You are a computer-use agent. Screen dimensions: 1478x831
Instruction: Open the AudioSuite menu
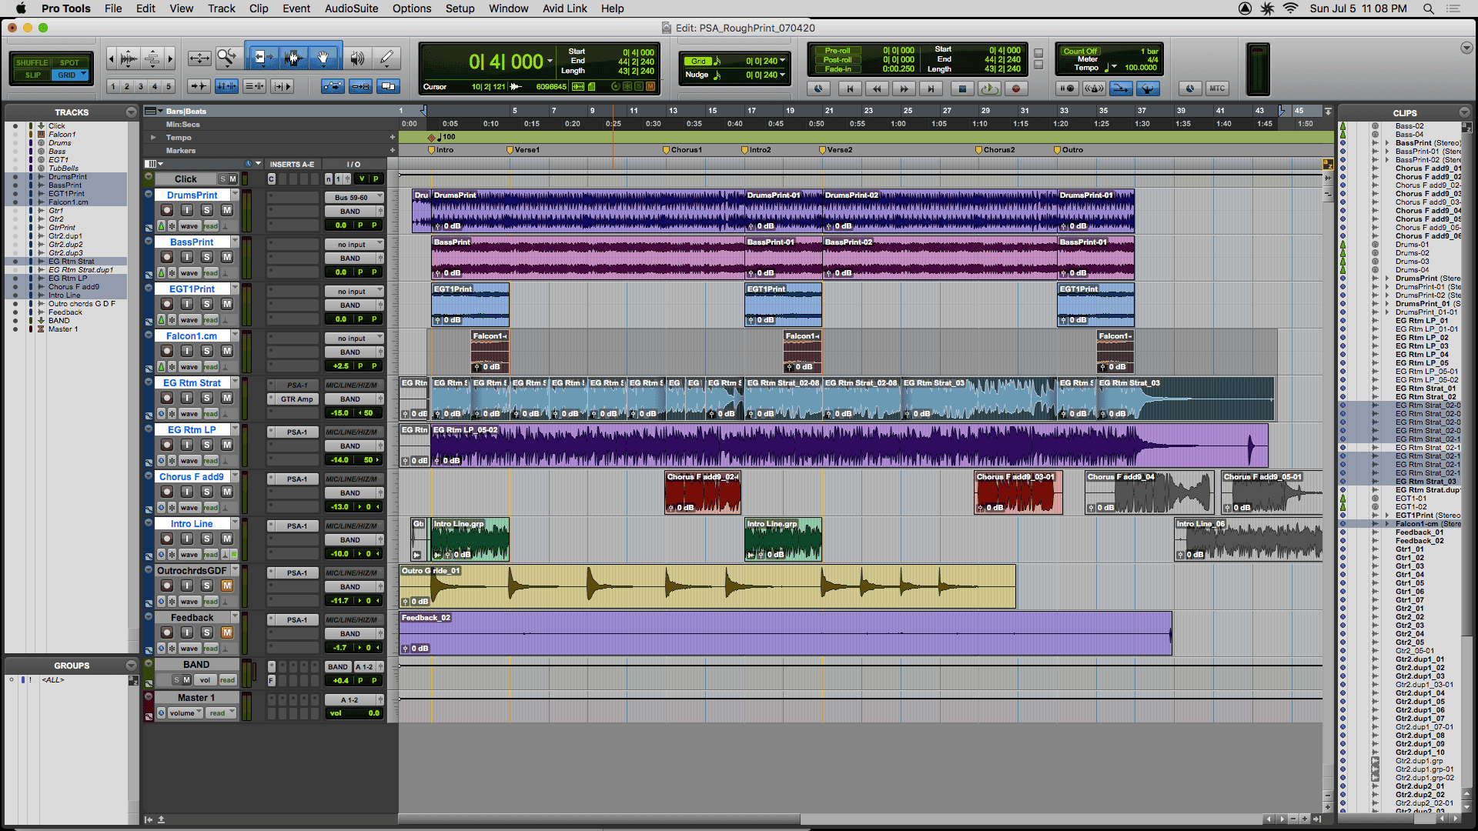(350, 8)
